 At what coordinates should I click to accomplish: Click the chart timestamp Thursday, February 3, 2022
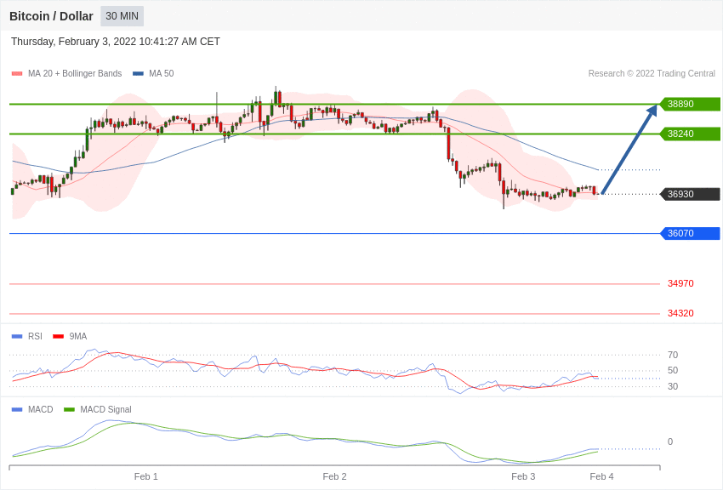pyautogui.click(x=116, y=42)
